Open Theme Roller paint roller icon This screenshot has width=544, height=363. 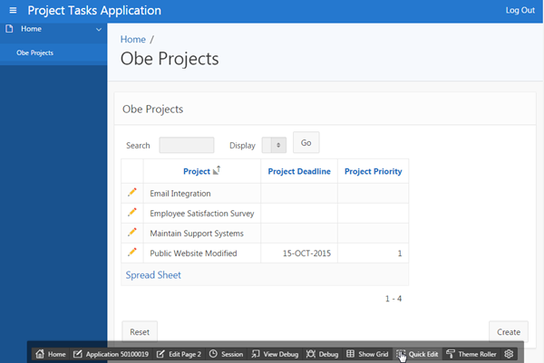pos(451,354)
